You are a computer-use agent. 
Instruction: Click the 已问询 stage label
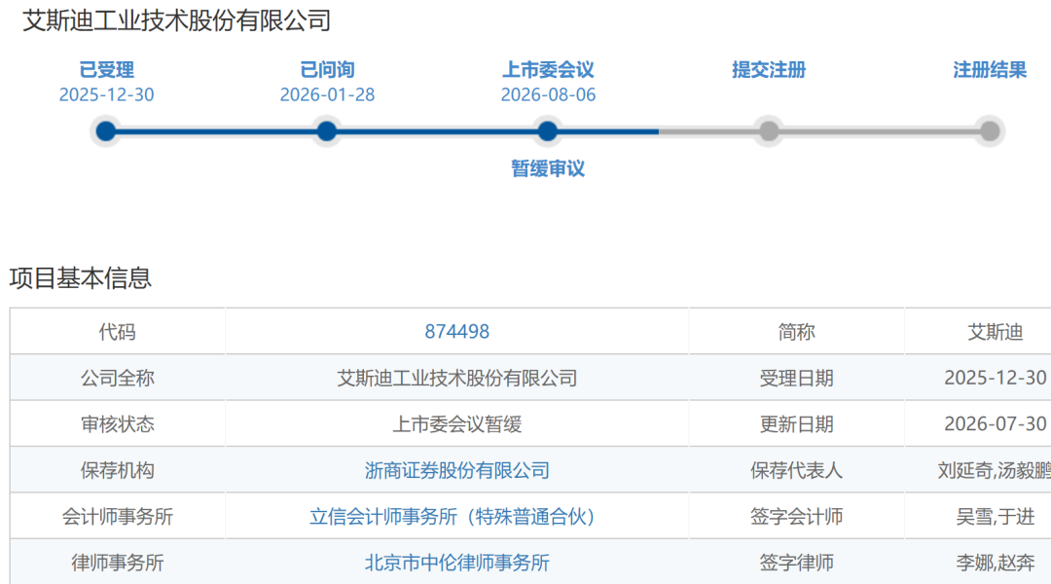(327, 70)
